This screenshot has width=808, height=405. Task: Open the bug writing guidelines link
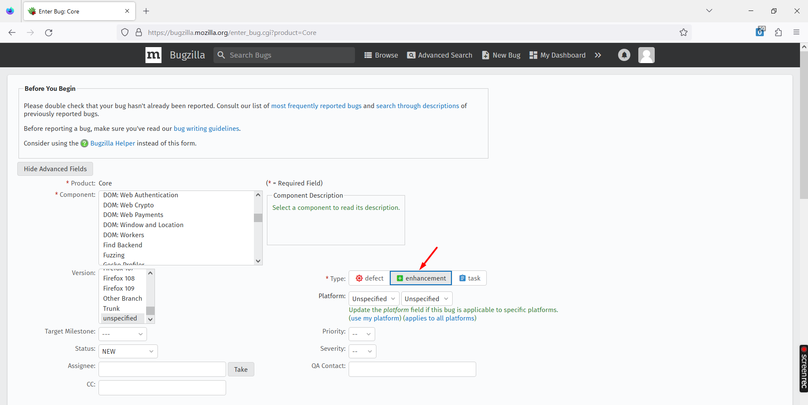click(x=206, y=128)
